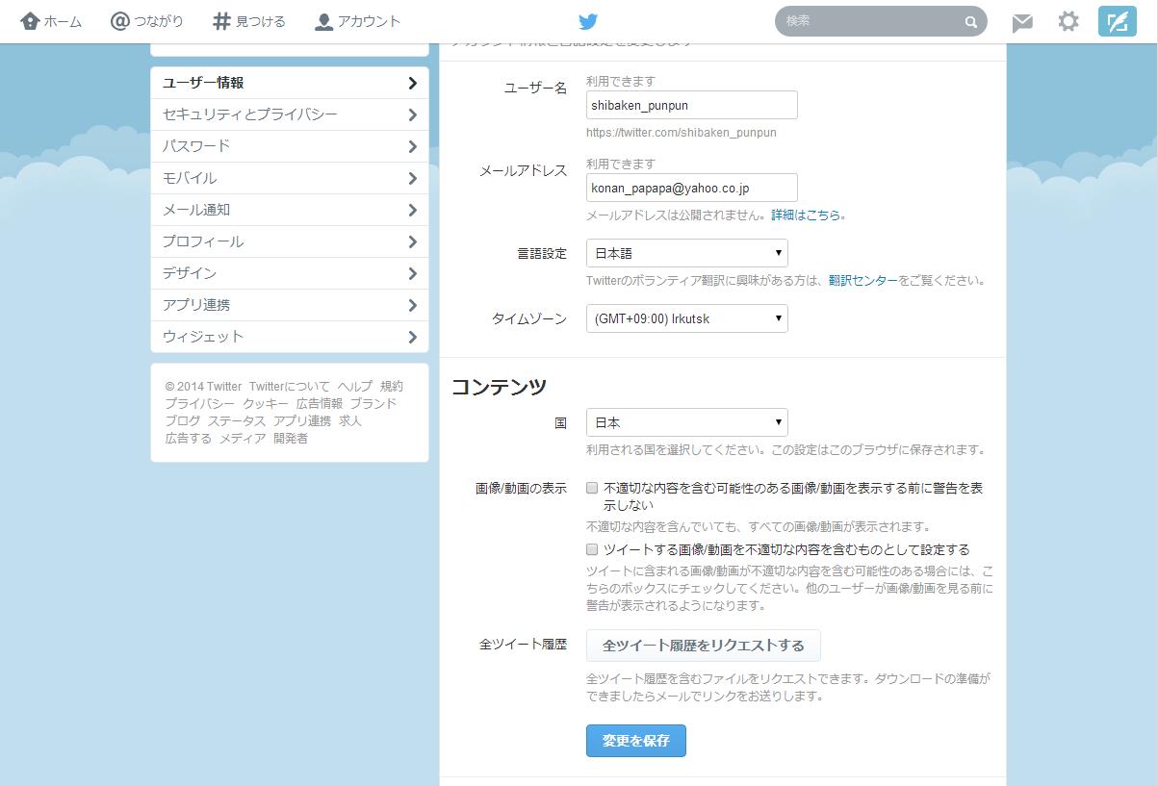Open Twitterについて footer link
1158x786 pixels.
click(x=289, y=386)
